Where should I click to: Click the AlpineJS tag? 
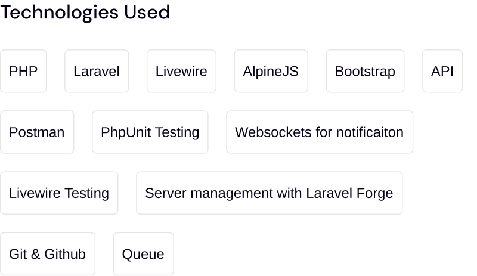[271, 72]
